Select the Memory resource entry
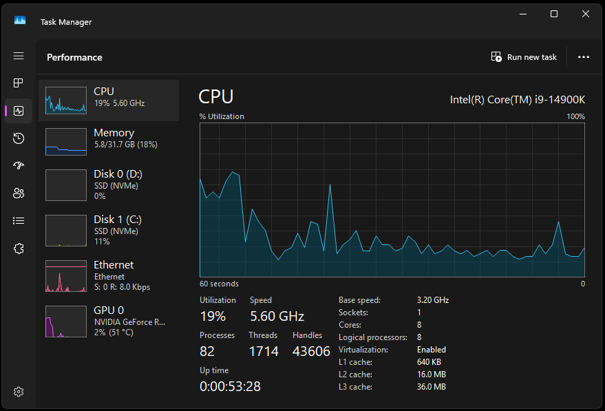The height and width of the screenshot is (411, 605). coord(109,142)
